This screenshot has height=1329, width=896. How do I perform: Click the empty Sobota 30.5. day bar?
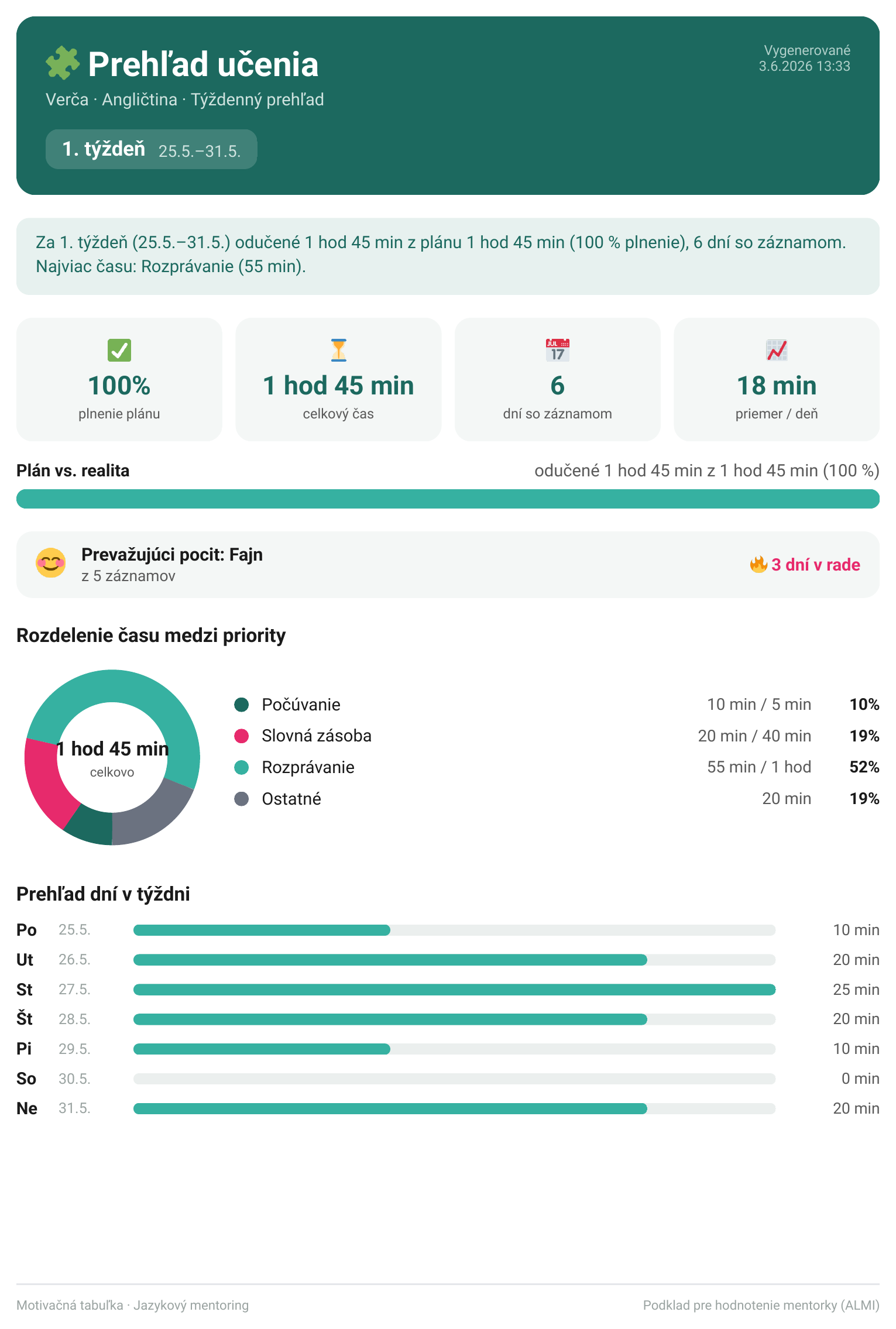pos(454,1079)
